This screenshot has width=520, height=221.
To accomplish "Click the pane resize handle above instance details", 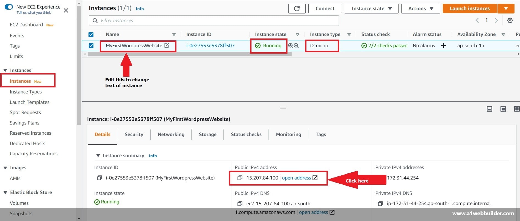I will coord(283,108).
